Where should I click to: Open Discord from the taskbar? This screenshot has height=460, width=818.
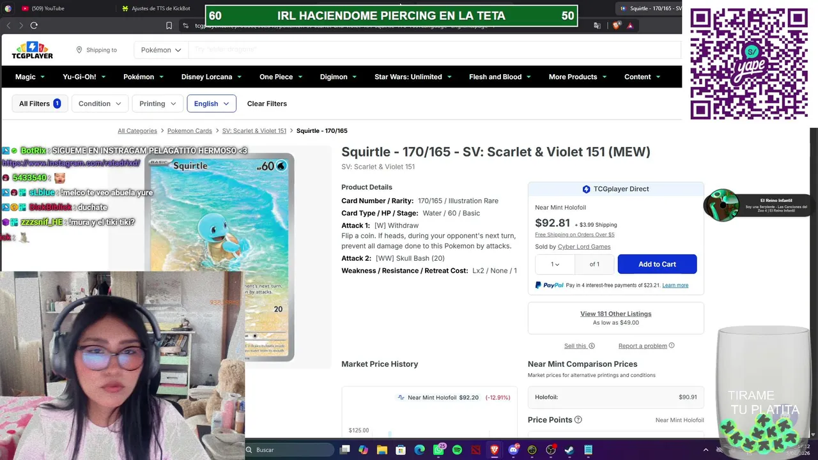pyautogui.click(x=513, y=450)
